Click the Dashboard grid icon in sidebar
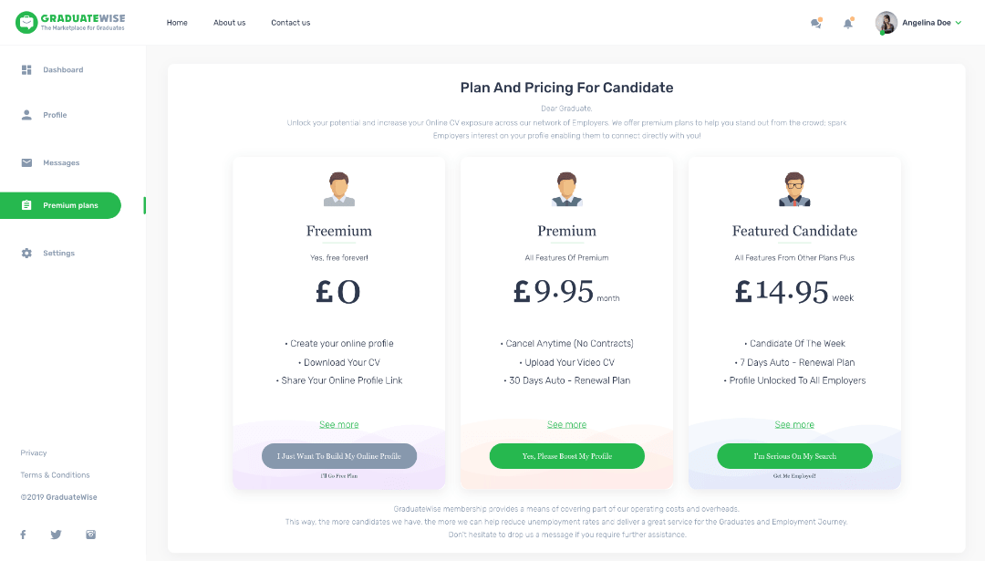Image resolution: width=985 pixels, height=561 pixels. pyautogui.click(x=26, y=69)
